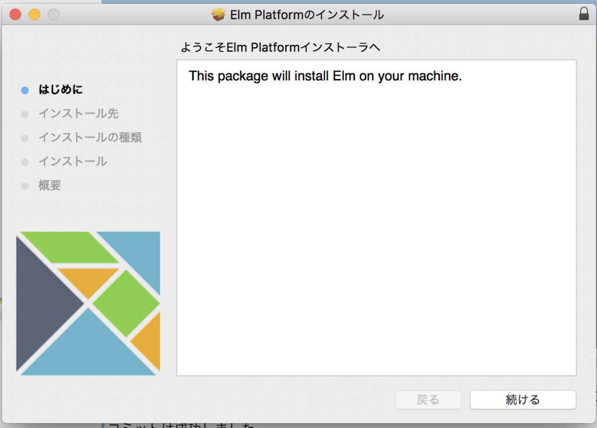Select the 概要 step in sidebar
This screenshot has height=428, width=597.
click(50, 185)
